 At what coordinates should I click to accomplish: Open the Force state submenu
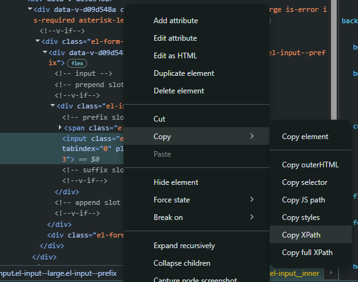[x=196, y=200]
